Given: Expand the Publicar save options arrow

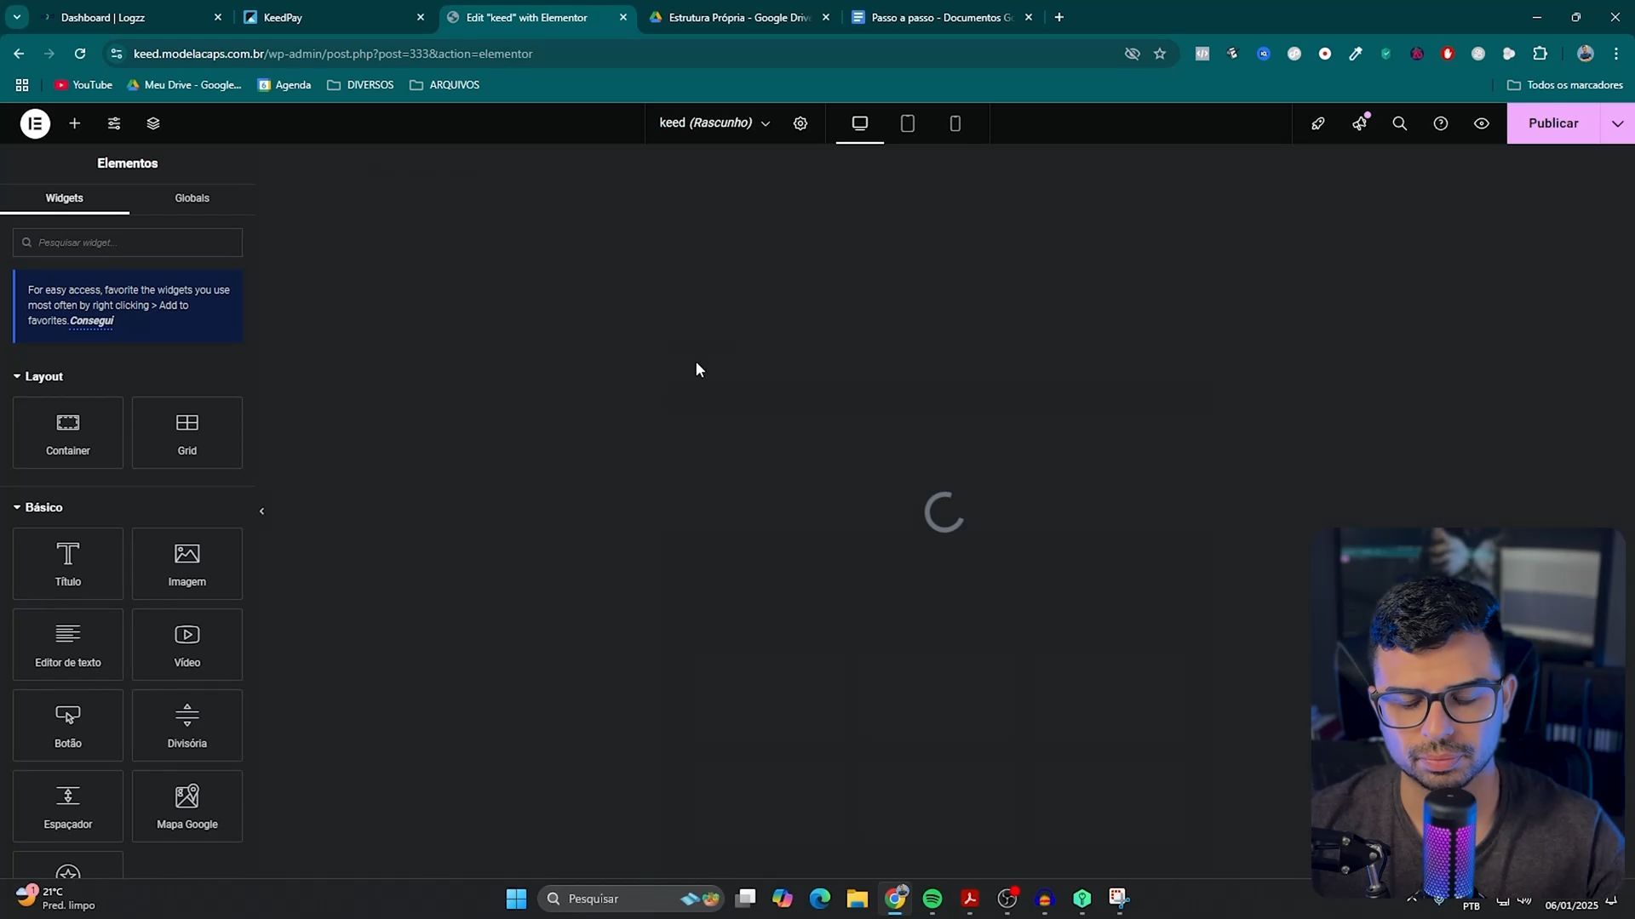Looking at the screenshot, I should [x=1618, y=123].
